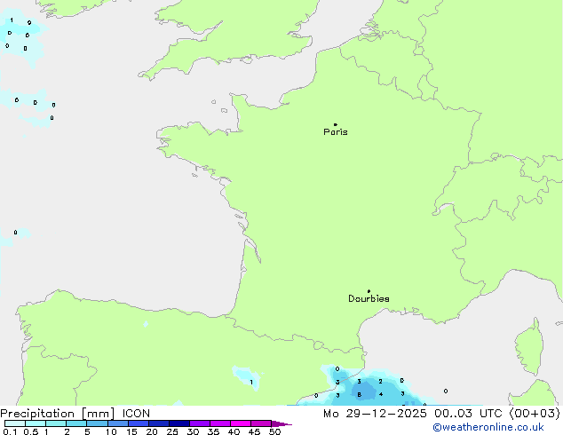The image size is (563, 435).
Task: Select the 'Precipitation [mm]' title text
Action: click(x=58, y=414)
